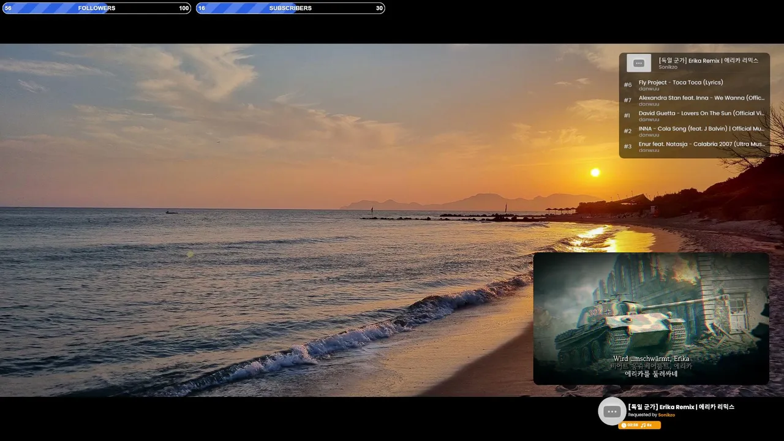Image resolution: width=784 pixels, height=441 pixels.
Task: Click the 'Erika Remix' title in the playlist header
Action: 709,60
